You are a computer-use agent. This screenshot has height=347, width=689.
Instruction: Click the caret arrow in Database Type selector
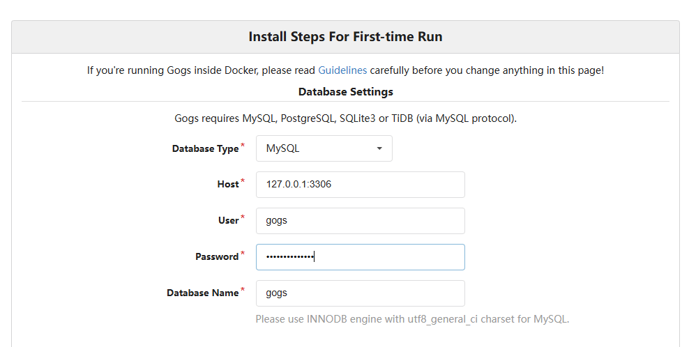coord(379,148)
